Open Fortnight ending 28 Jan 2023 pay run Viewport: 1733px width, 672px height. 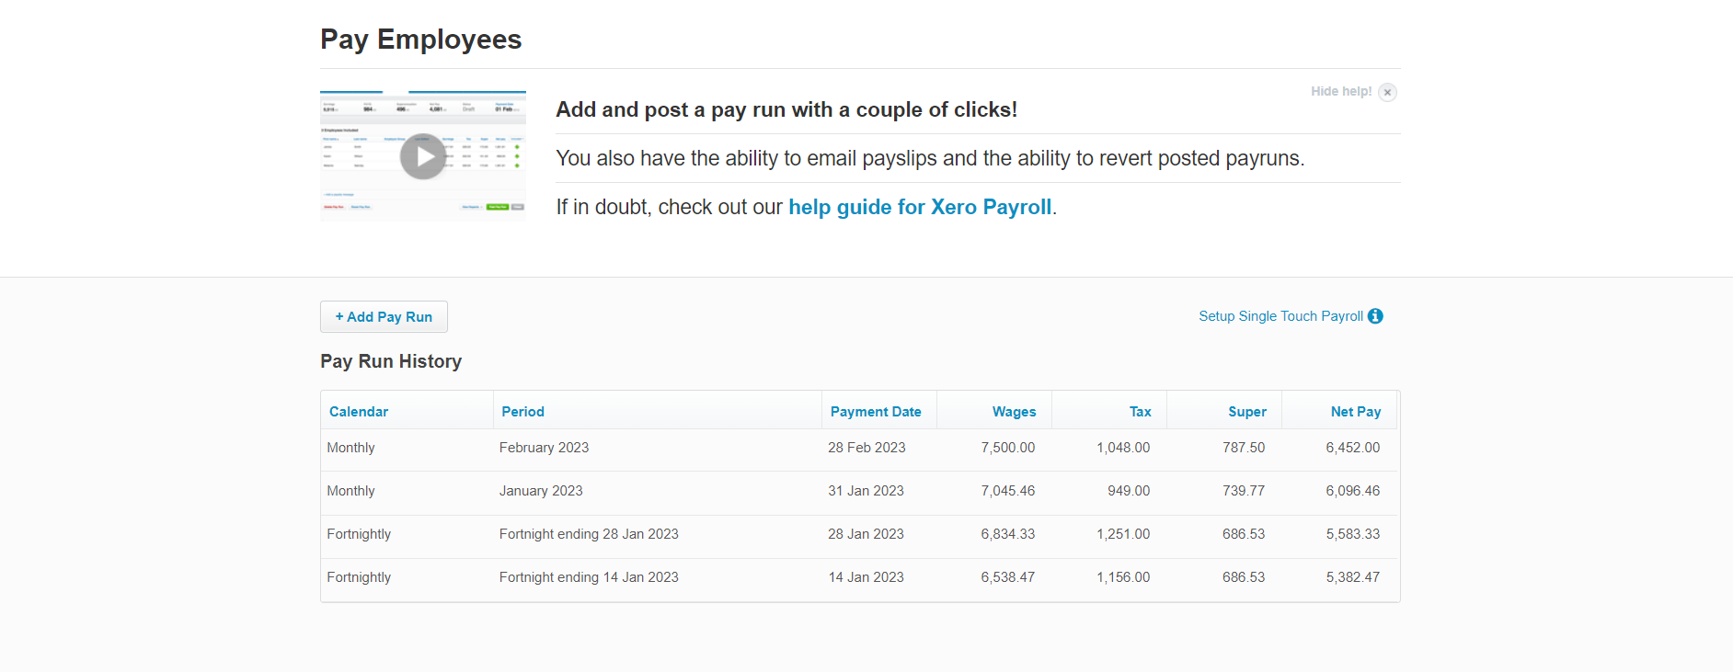589,534
